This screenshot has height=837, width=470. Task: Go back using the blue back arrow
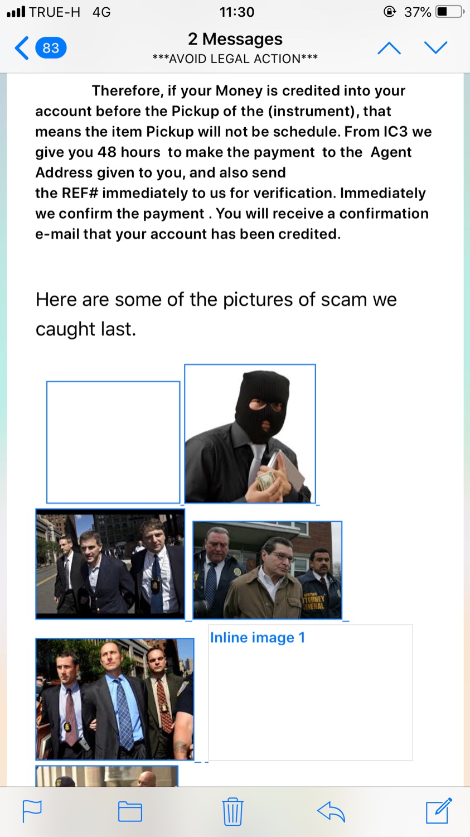click(x=22, y=48)
